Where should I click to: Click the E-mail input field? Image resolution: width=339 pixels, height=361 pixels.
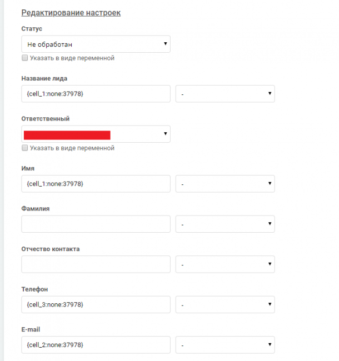96,345
